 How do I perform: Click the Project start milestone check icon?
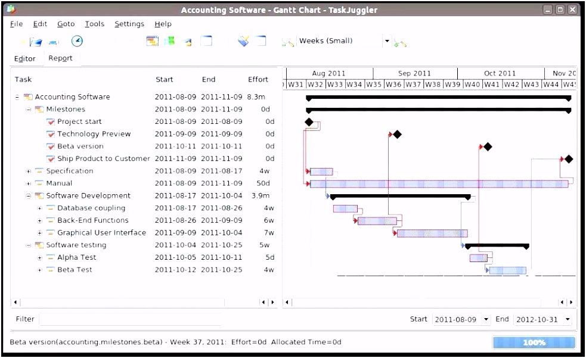(51, 122)
